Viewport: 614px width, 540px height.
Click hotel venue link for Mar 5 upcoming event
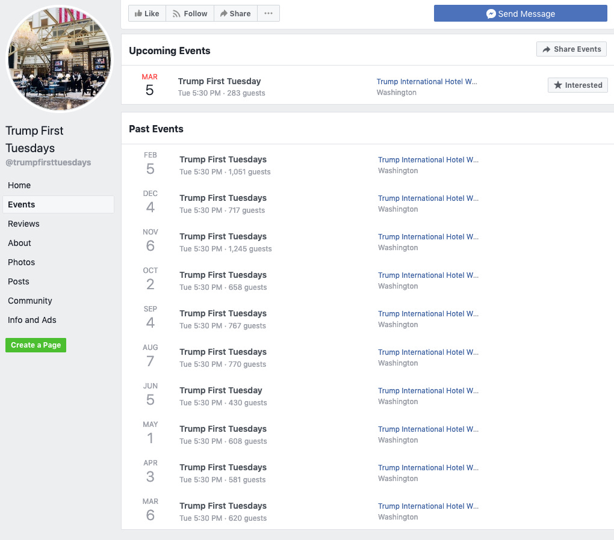click(x=427, y=81)
